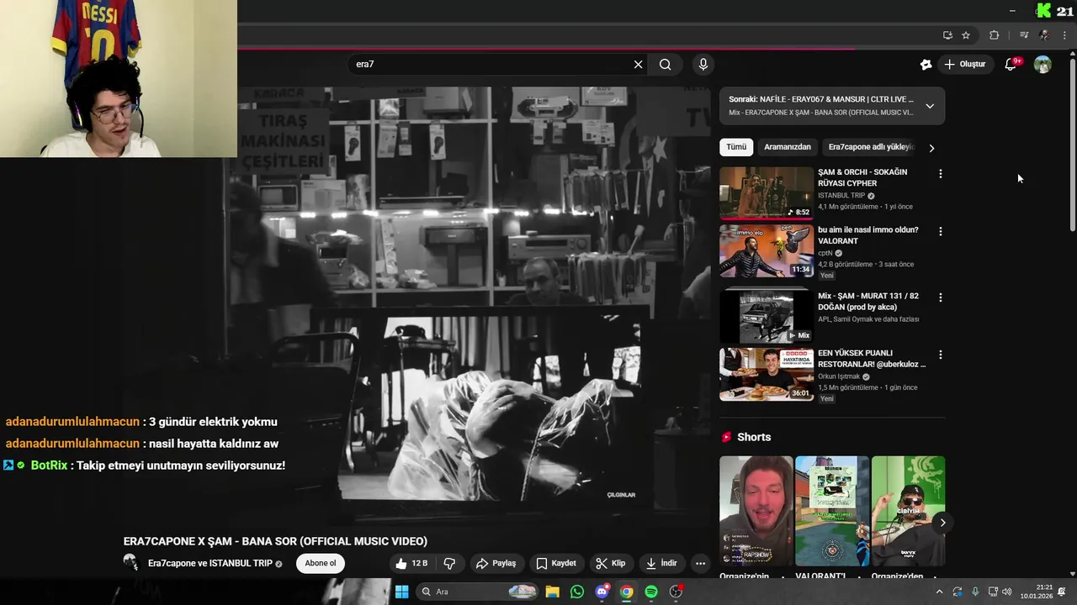Open more actions ellipsis under the video
The image size is (1077, 605).
(700, 564)
